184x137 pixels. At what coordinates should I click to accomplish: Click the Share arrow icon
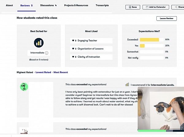[x=175, y=7]
